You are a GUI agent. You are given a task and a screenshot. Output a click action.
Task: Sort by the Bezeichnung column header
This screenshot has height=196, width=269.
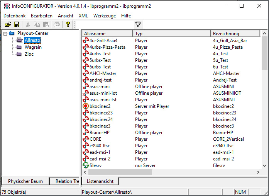click(235, 34)
